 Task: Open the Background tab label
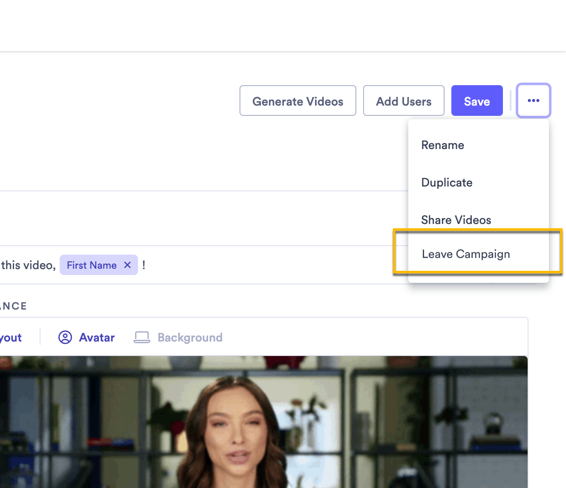pos(190,337)
